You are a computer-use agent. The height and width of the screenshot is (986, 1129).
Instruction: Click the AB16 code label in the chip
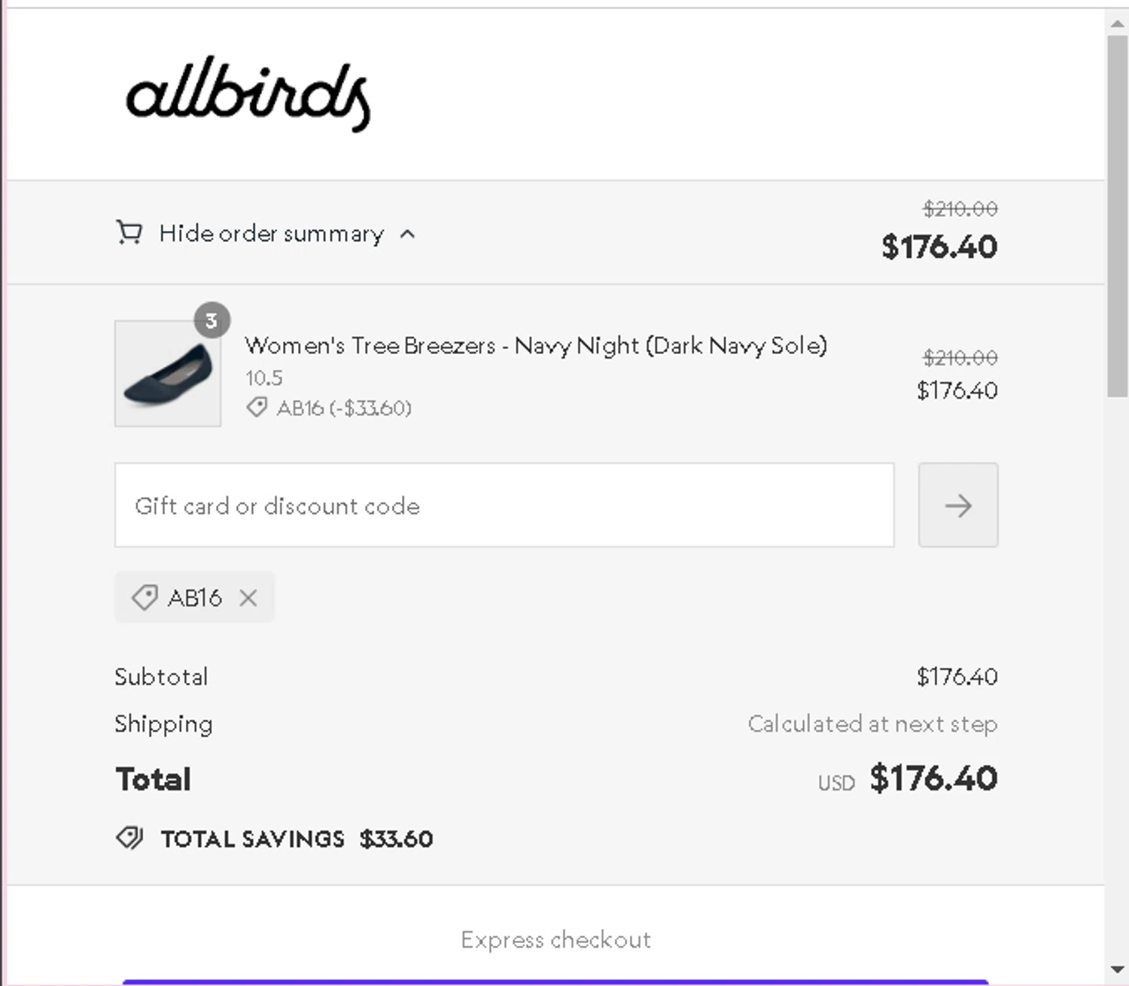tap(195, 598)
